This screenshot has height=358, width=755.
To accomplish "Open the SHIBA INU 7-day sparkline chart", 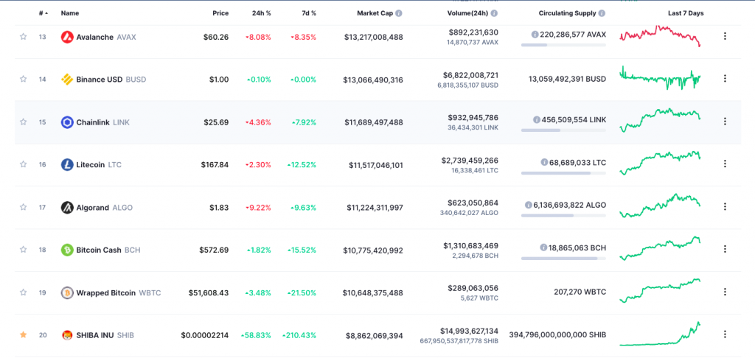I will coord(660,334).
